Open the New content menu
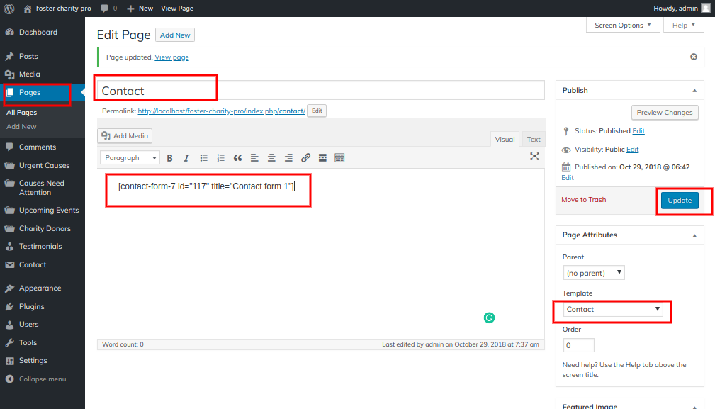Viewport: 715px width, 409px height. (140, 9)
